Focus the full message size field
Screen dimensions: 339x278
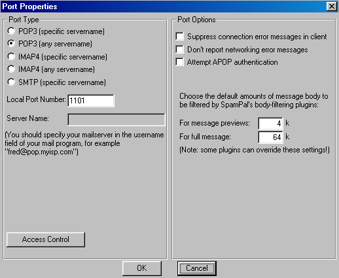click(270, 137)
